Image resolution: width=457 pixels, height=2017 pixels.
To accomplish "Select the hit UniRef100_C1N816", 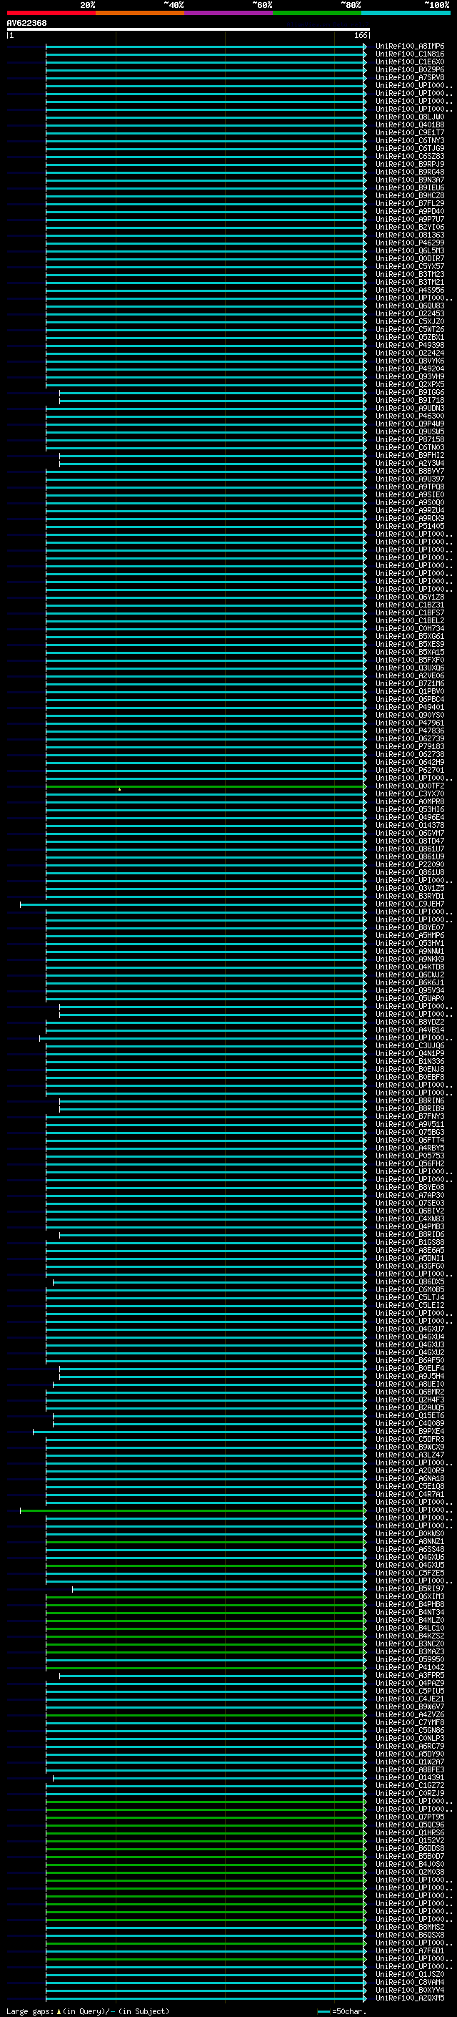I will point(409,54).
